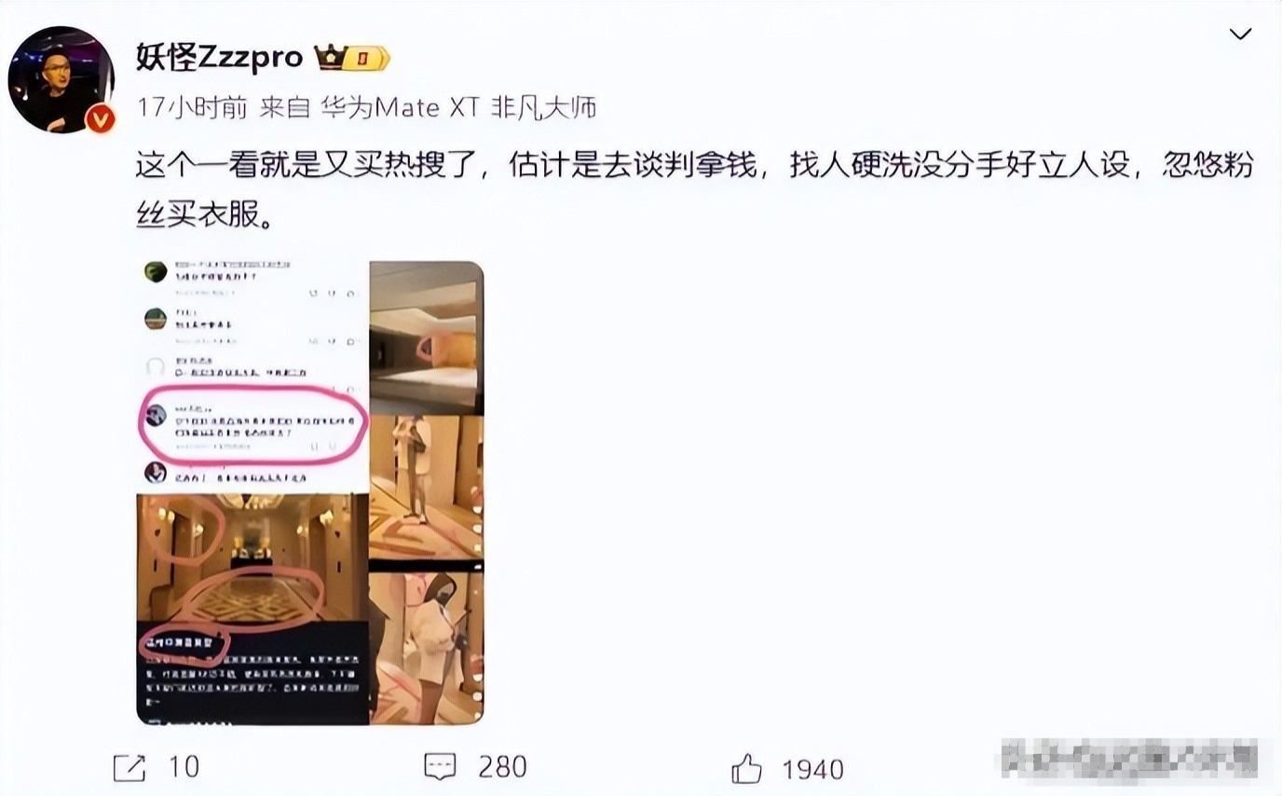Open the post options chevron menu
Image resolution: width=1282 pixels, height=796 pixels.
[1240, 35]
